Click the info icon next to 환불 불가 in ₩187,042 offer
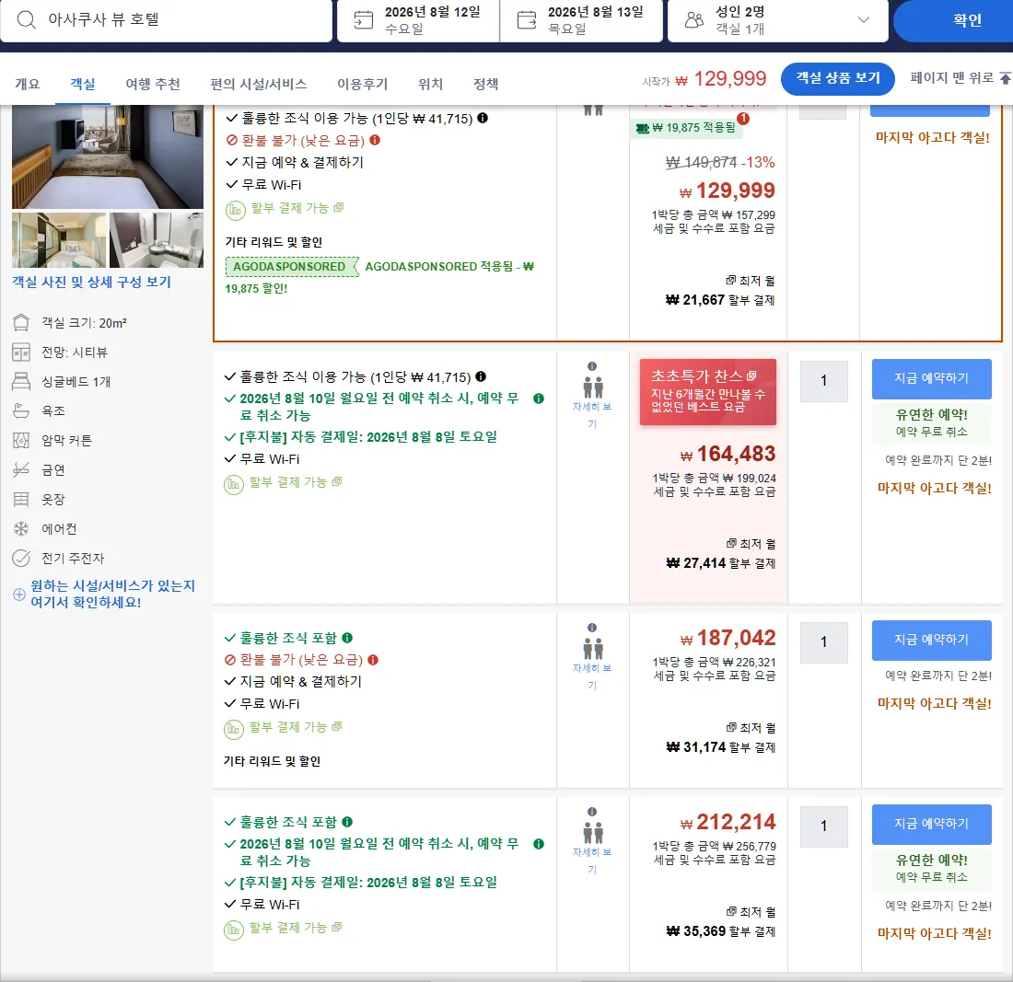Screen dimensions: 1013x982 click(373, 660)
